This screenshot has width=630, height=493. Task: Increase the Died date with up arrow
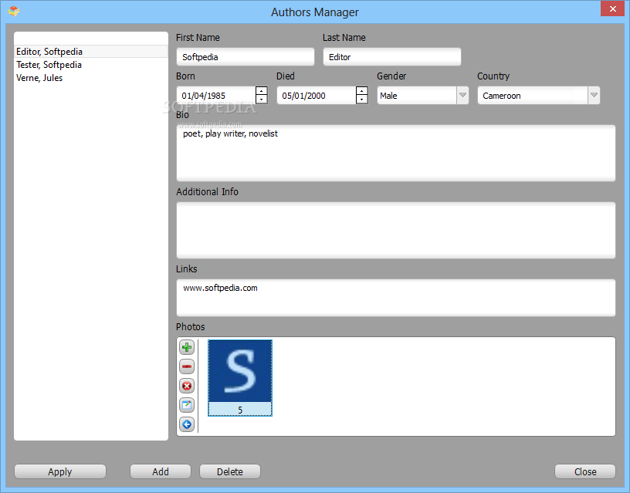[362, 91]
